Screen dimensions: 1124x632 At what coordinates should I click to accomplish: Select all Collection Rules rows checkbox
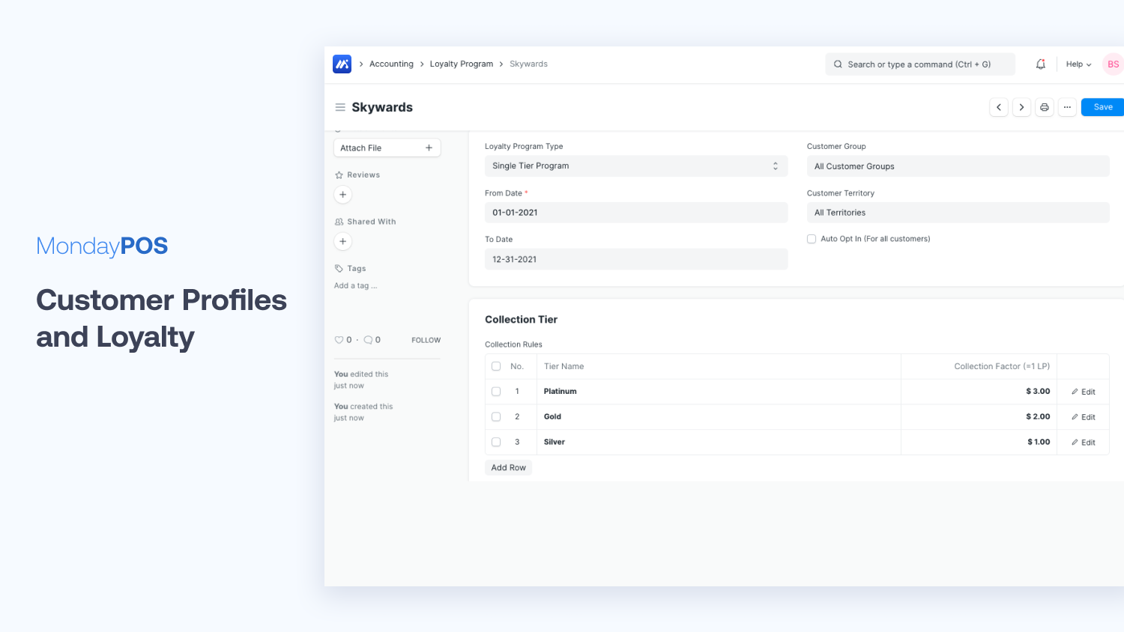[x=496, y=366]
